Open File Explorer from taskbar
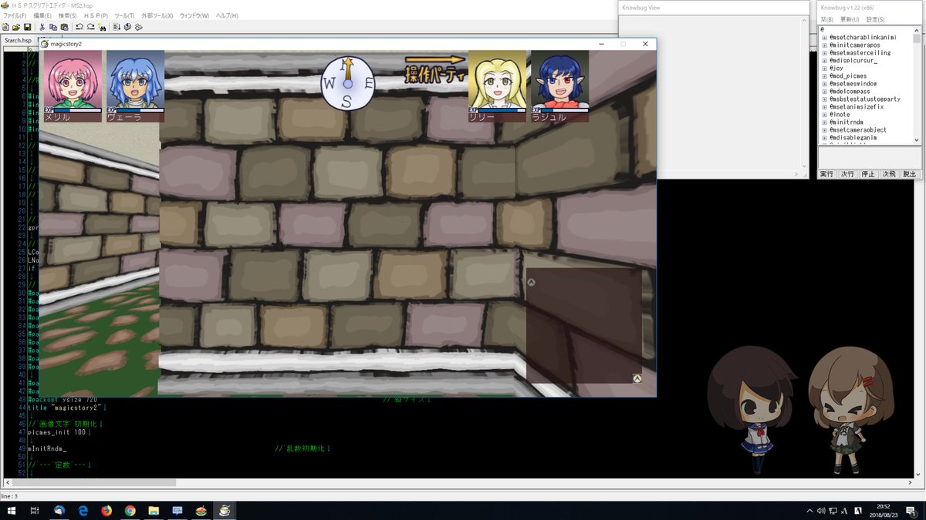The width and height of the screenshot is (926, 520). [x=154, y=510]
